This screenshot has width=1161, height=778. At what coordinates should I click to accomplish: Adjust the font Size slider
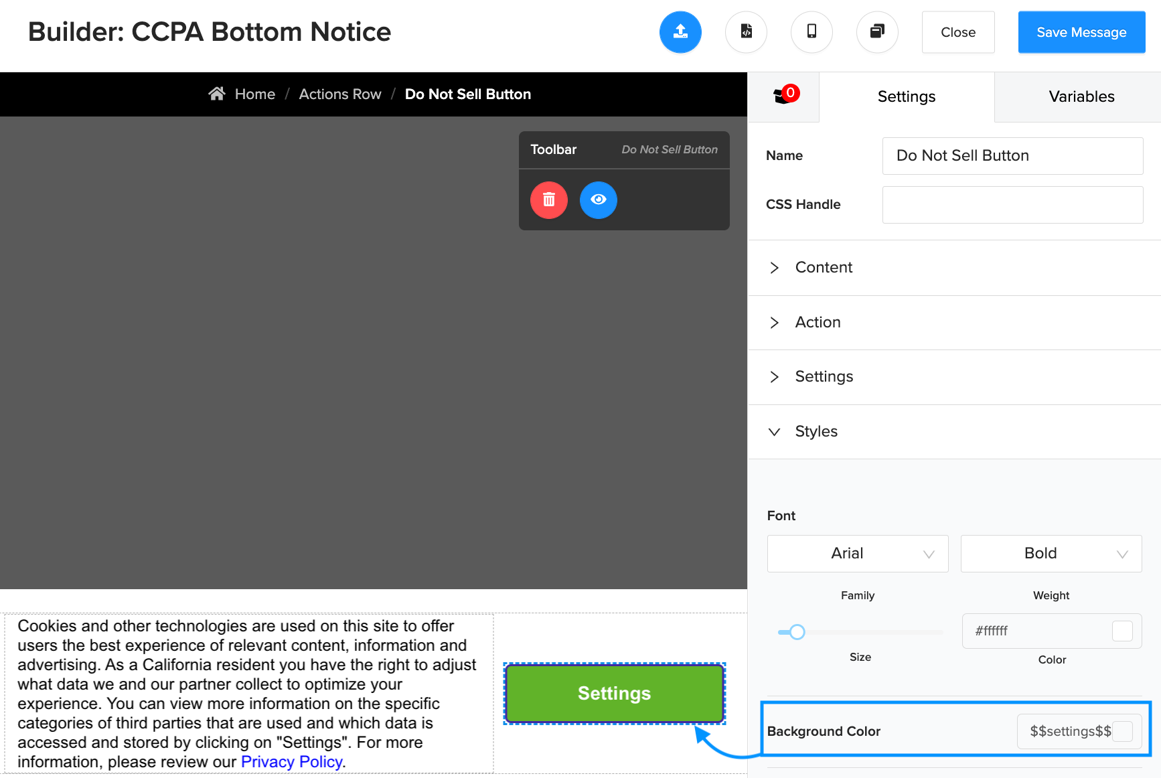click(797, 631)
